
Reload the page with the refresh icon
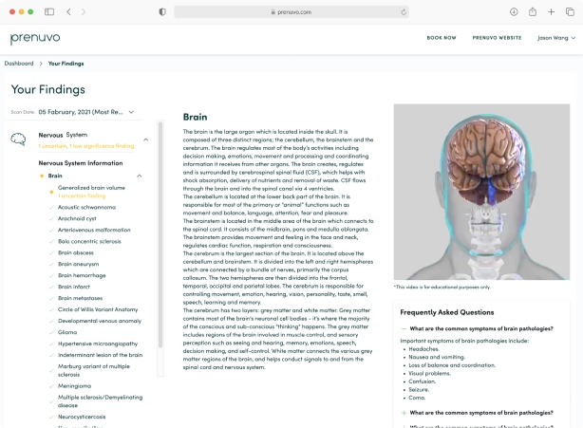404,12
